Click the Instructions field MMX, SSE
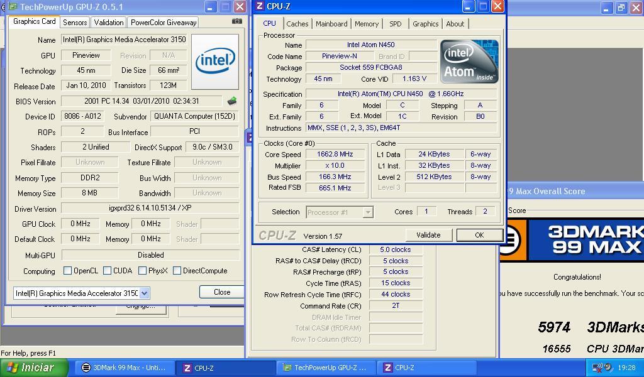The height and width of the screenshot is (377, 644). click(x=401, y=128)
